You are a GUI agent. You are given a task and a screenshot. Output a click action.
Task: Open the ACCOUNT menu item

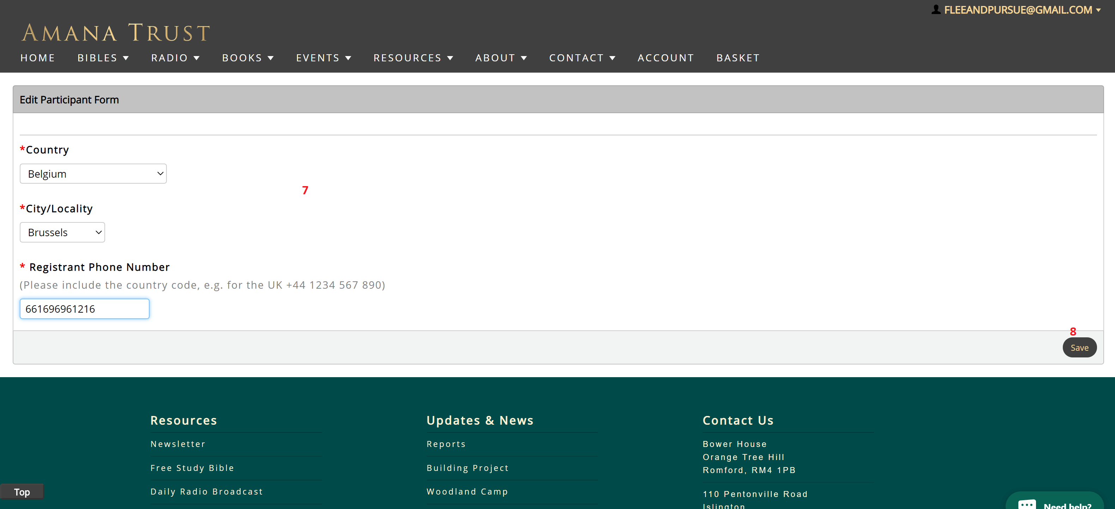click(666, 57)
